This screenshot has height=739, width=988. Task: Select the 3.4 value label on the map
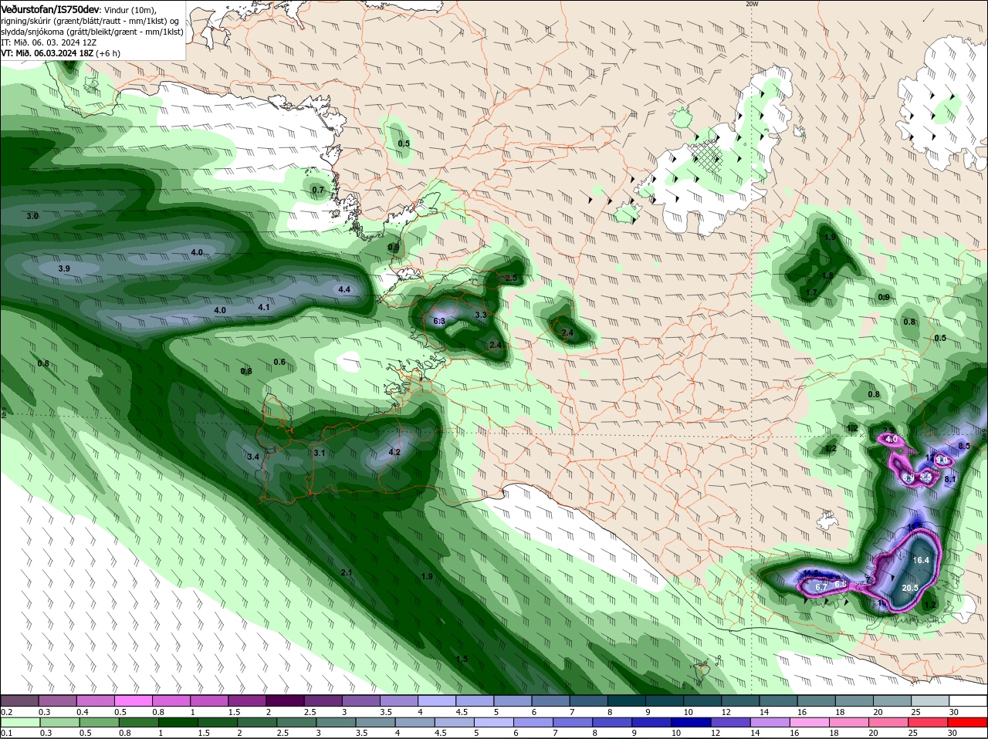(253, 457)
